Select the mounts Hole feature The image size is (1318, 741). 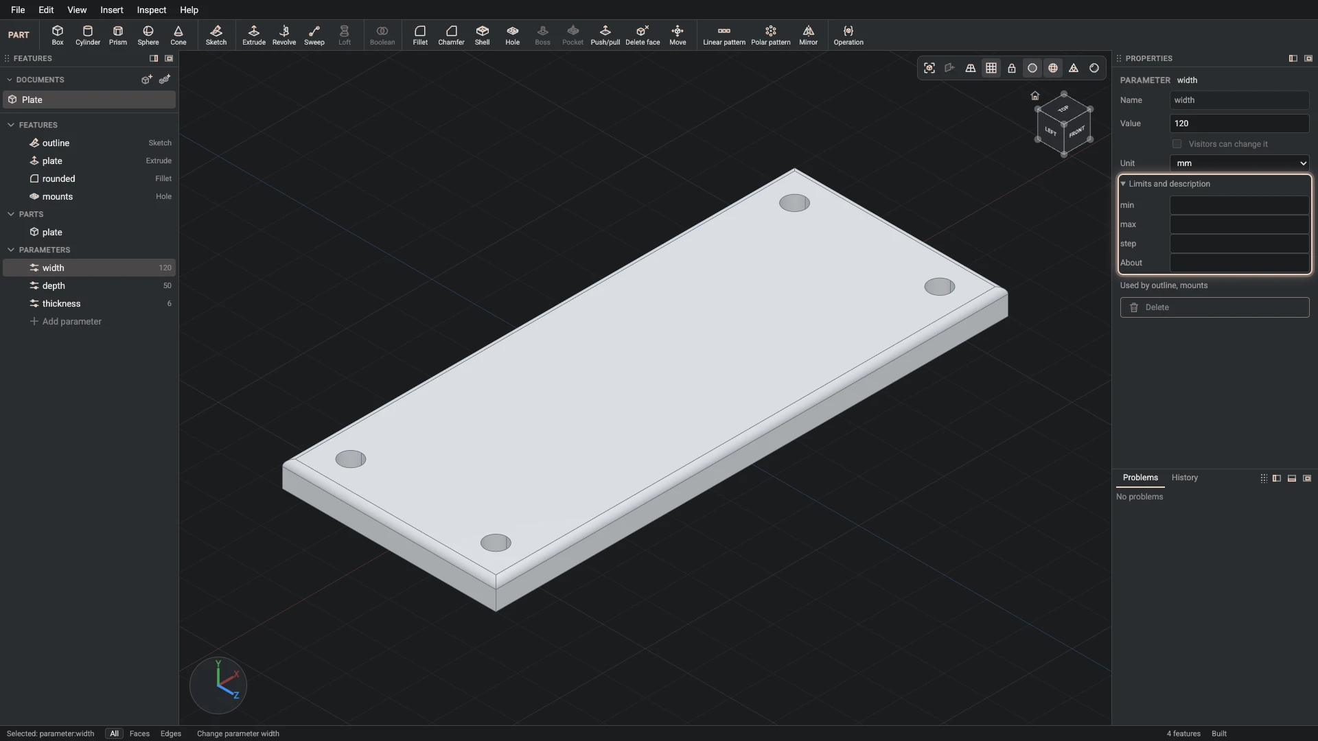pyautogui.click(x=89, y=196)
